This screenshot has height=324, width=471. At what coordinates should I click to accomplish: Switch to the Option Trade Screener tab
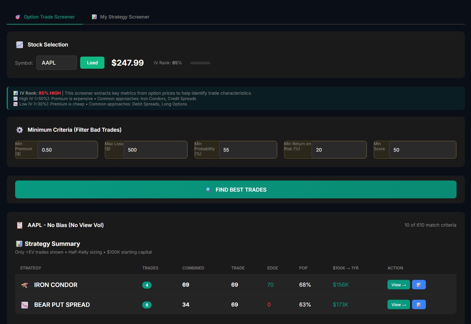(x=45, y=17)
